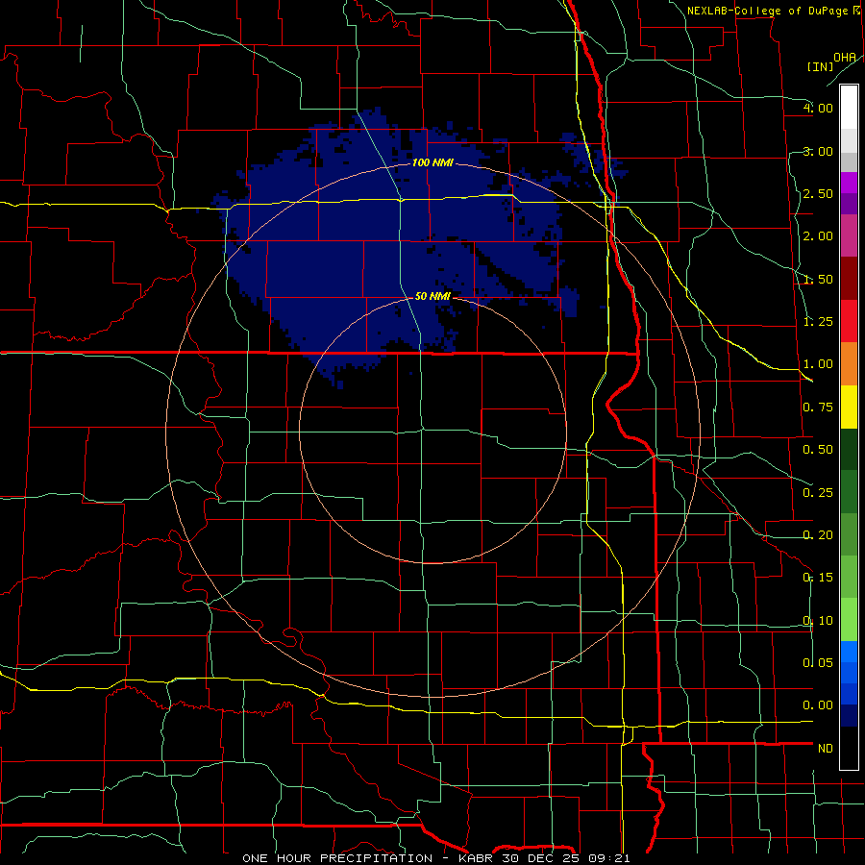Click the orange 1.00 legend swatch

coord(849,364)
